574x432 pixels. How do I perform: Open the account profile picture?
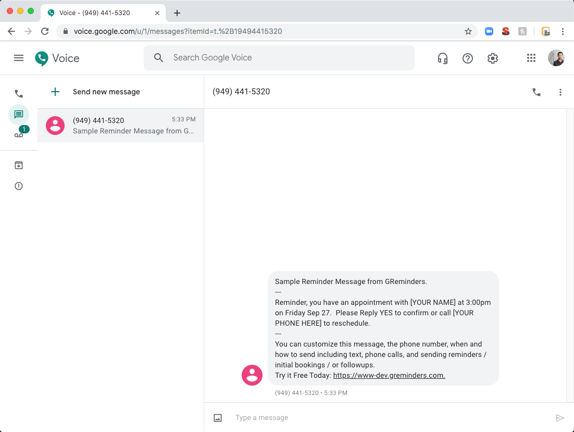[556, 58]
